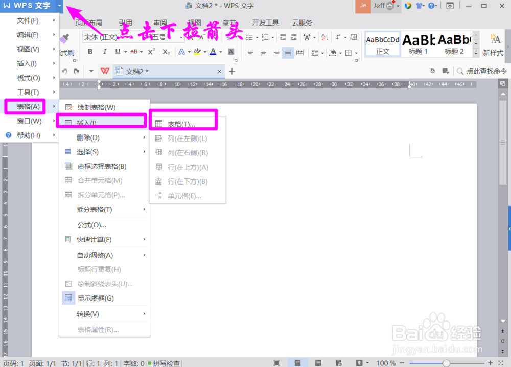This screenshot has width=511, height=367.
Task: Click the Highlight color icon
Action: click(x=198, y=51)
